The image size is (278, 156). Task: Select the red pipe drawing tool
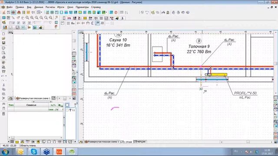[x=69, y=18]
